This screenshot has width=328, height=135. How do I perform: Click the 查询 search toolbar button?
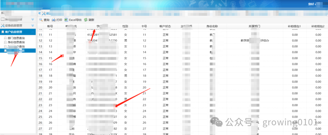[44, 20]
